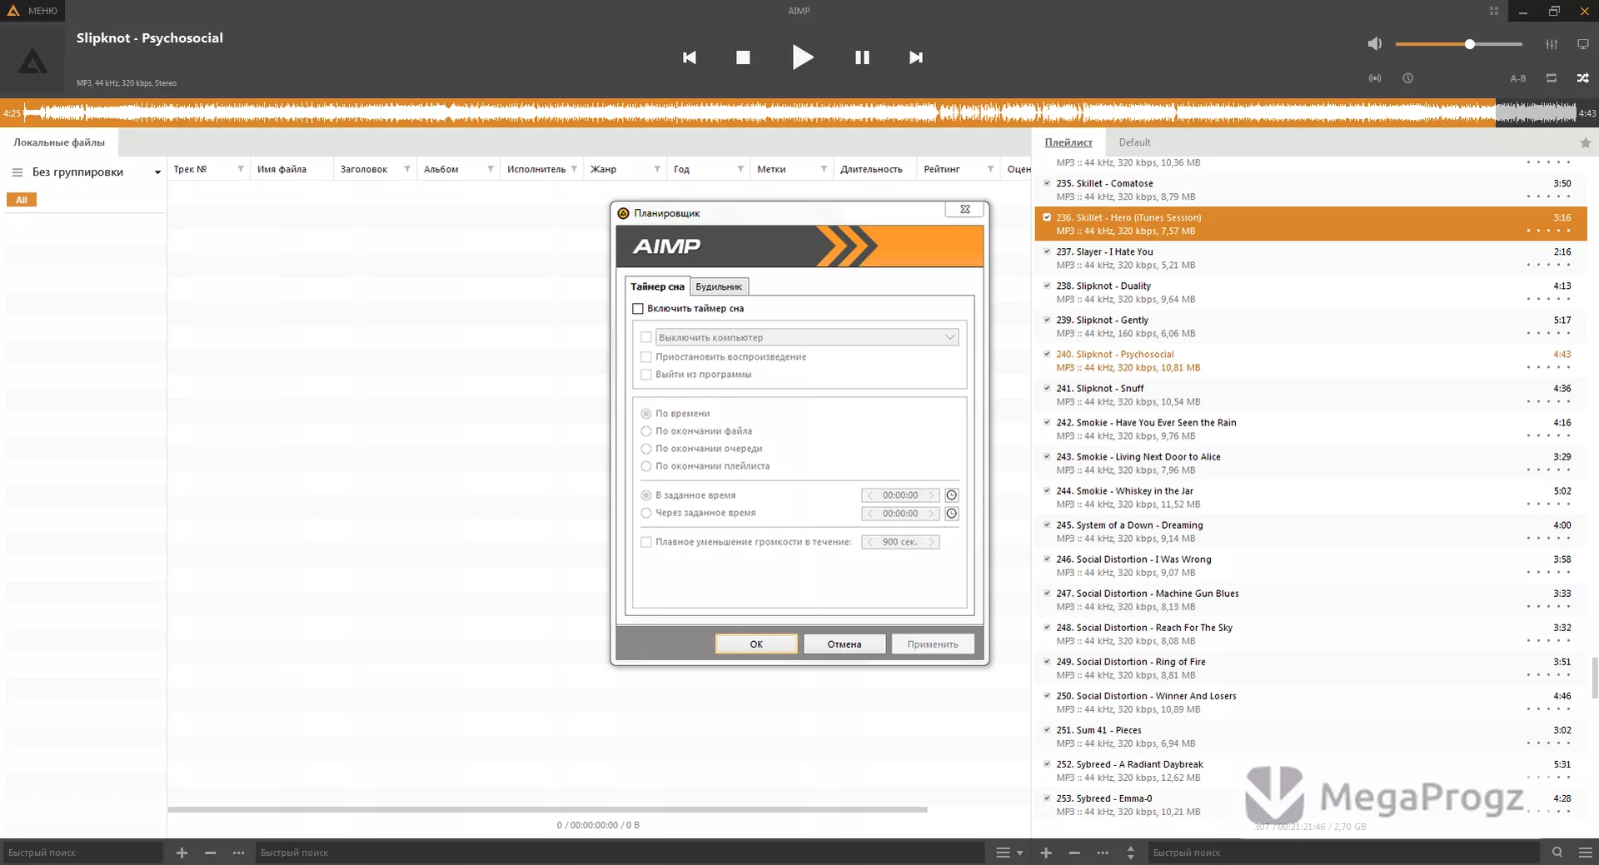Viewport: 1599px width, 865px height.
Task: Adjust the volume slider handle
Action: [1470, 44]
